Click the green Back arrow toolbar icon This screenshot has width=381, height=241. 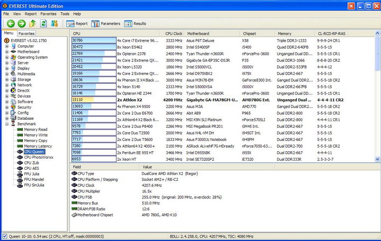pyautogui.click(x=11, y=24)
